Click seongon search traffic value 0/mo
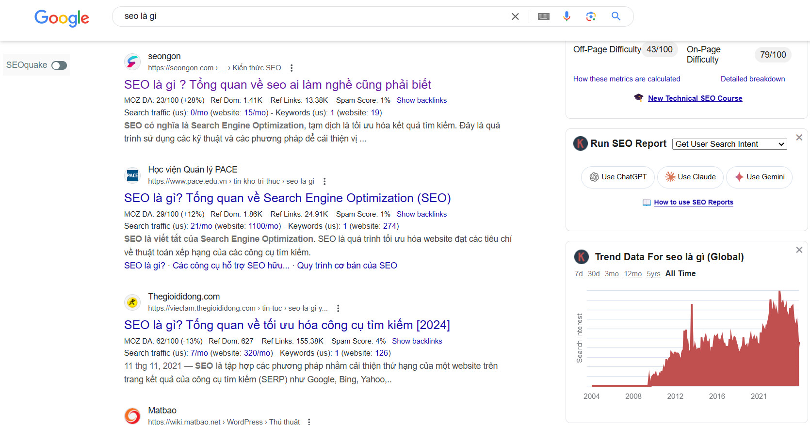Viewport: 810px width, 425px height. coord(199,112)
